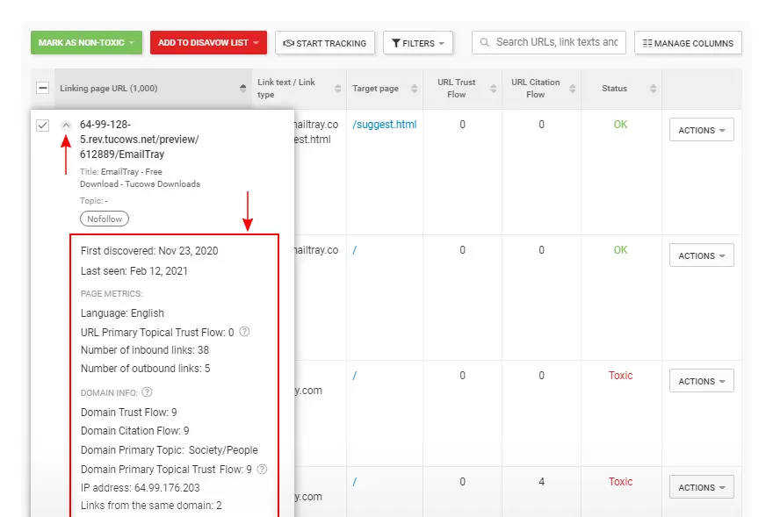Viewport: 773px width, 517px height.
Task: Sort by URL Trust Flow column
Action: (x=493, y=89)
